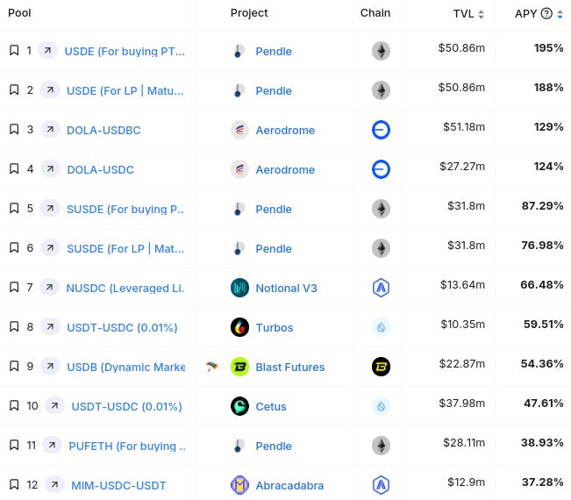Open the Blast Futures project link
571x500 pixels.
coord(289,367)
